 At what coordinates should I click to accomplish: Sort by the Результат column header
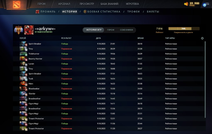(x=66, y=38)
